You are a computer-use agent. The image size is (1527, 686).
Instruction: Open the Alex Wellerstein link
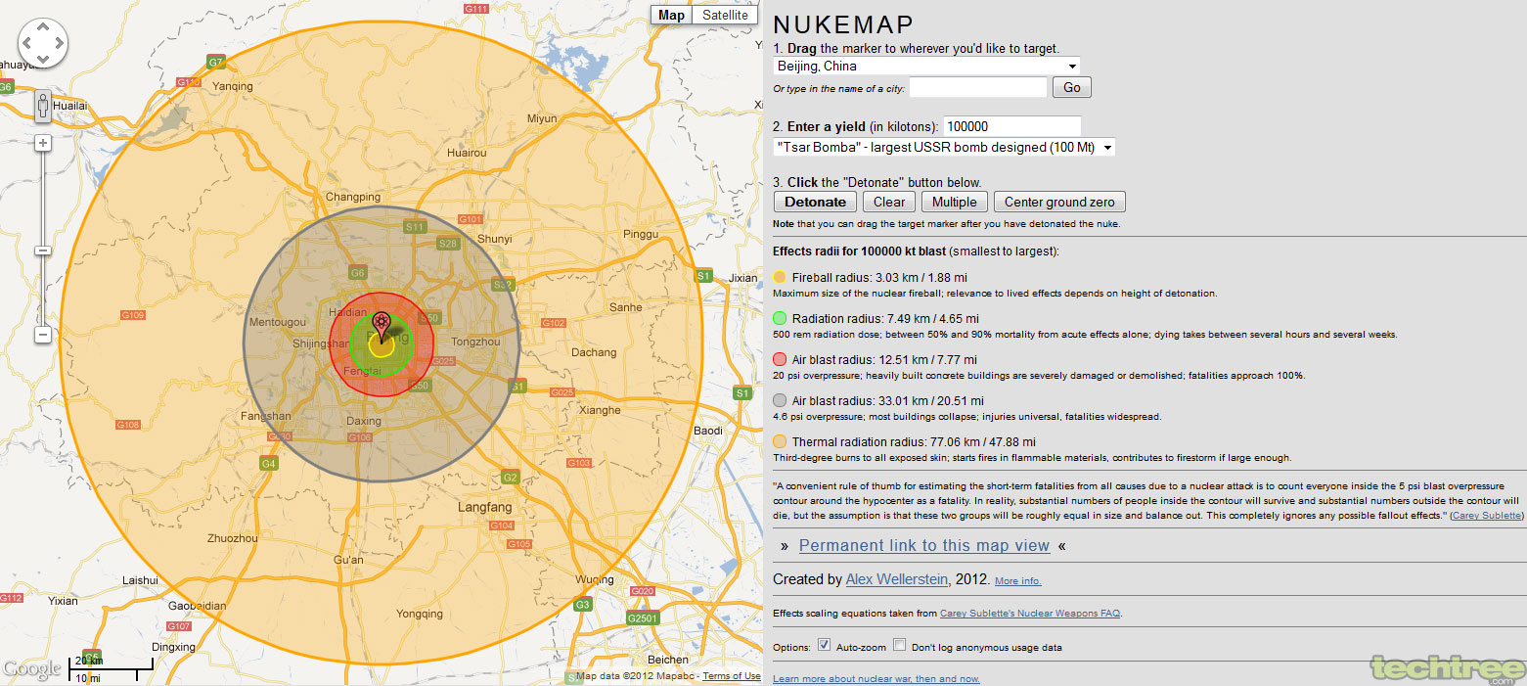897,579
